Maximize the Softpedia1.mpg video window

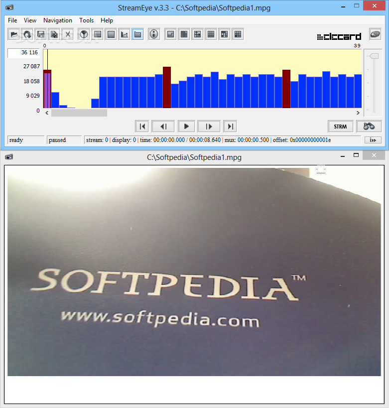(x=356, y=155)
